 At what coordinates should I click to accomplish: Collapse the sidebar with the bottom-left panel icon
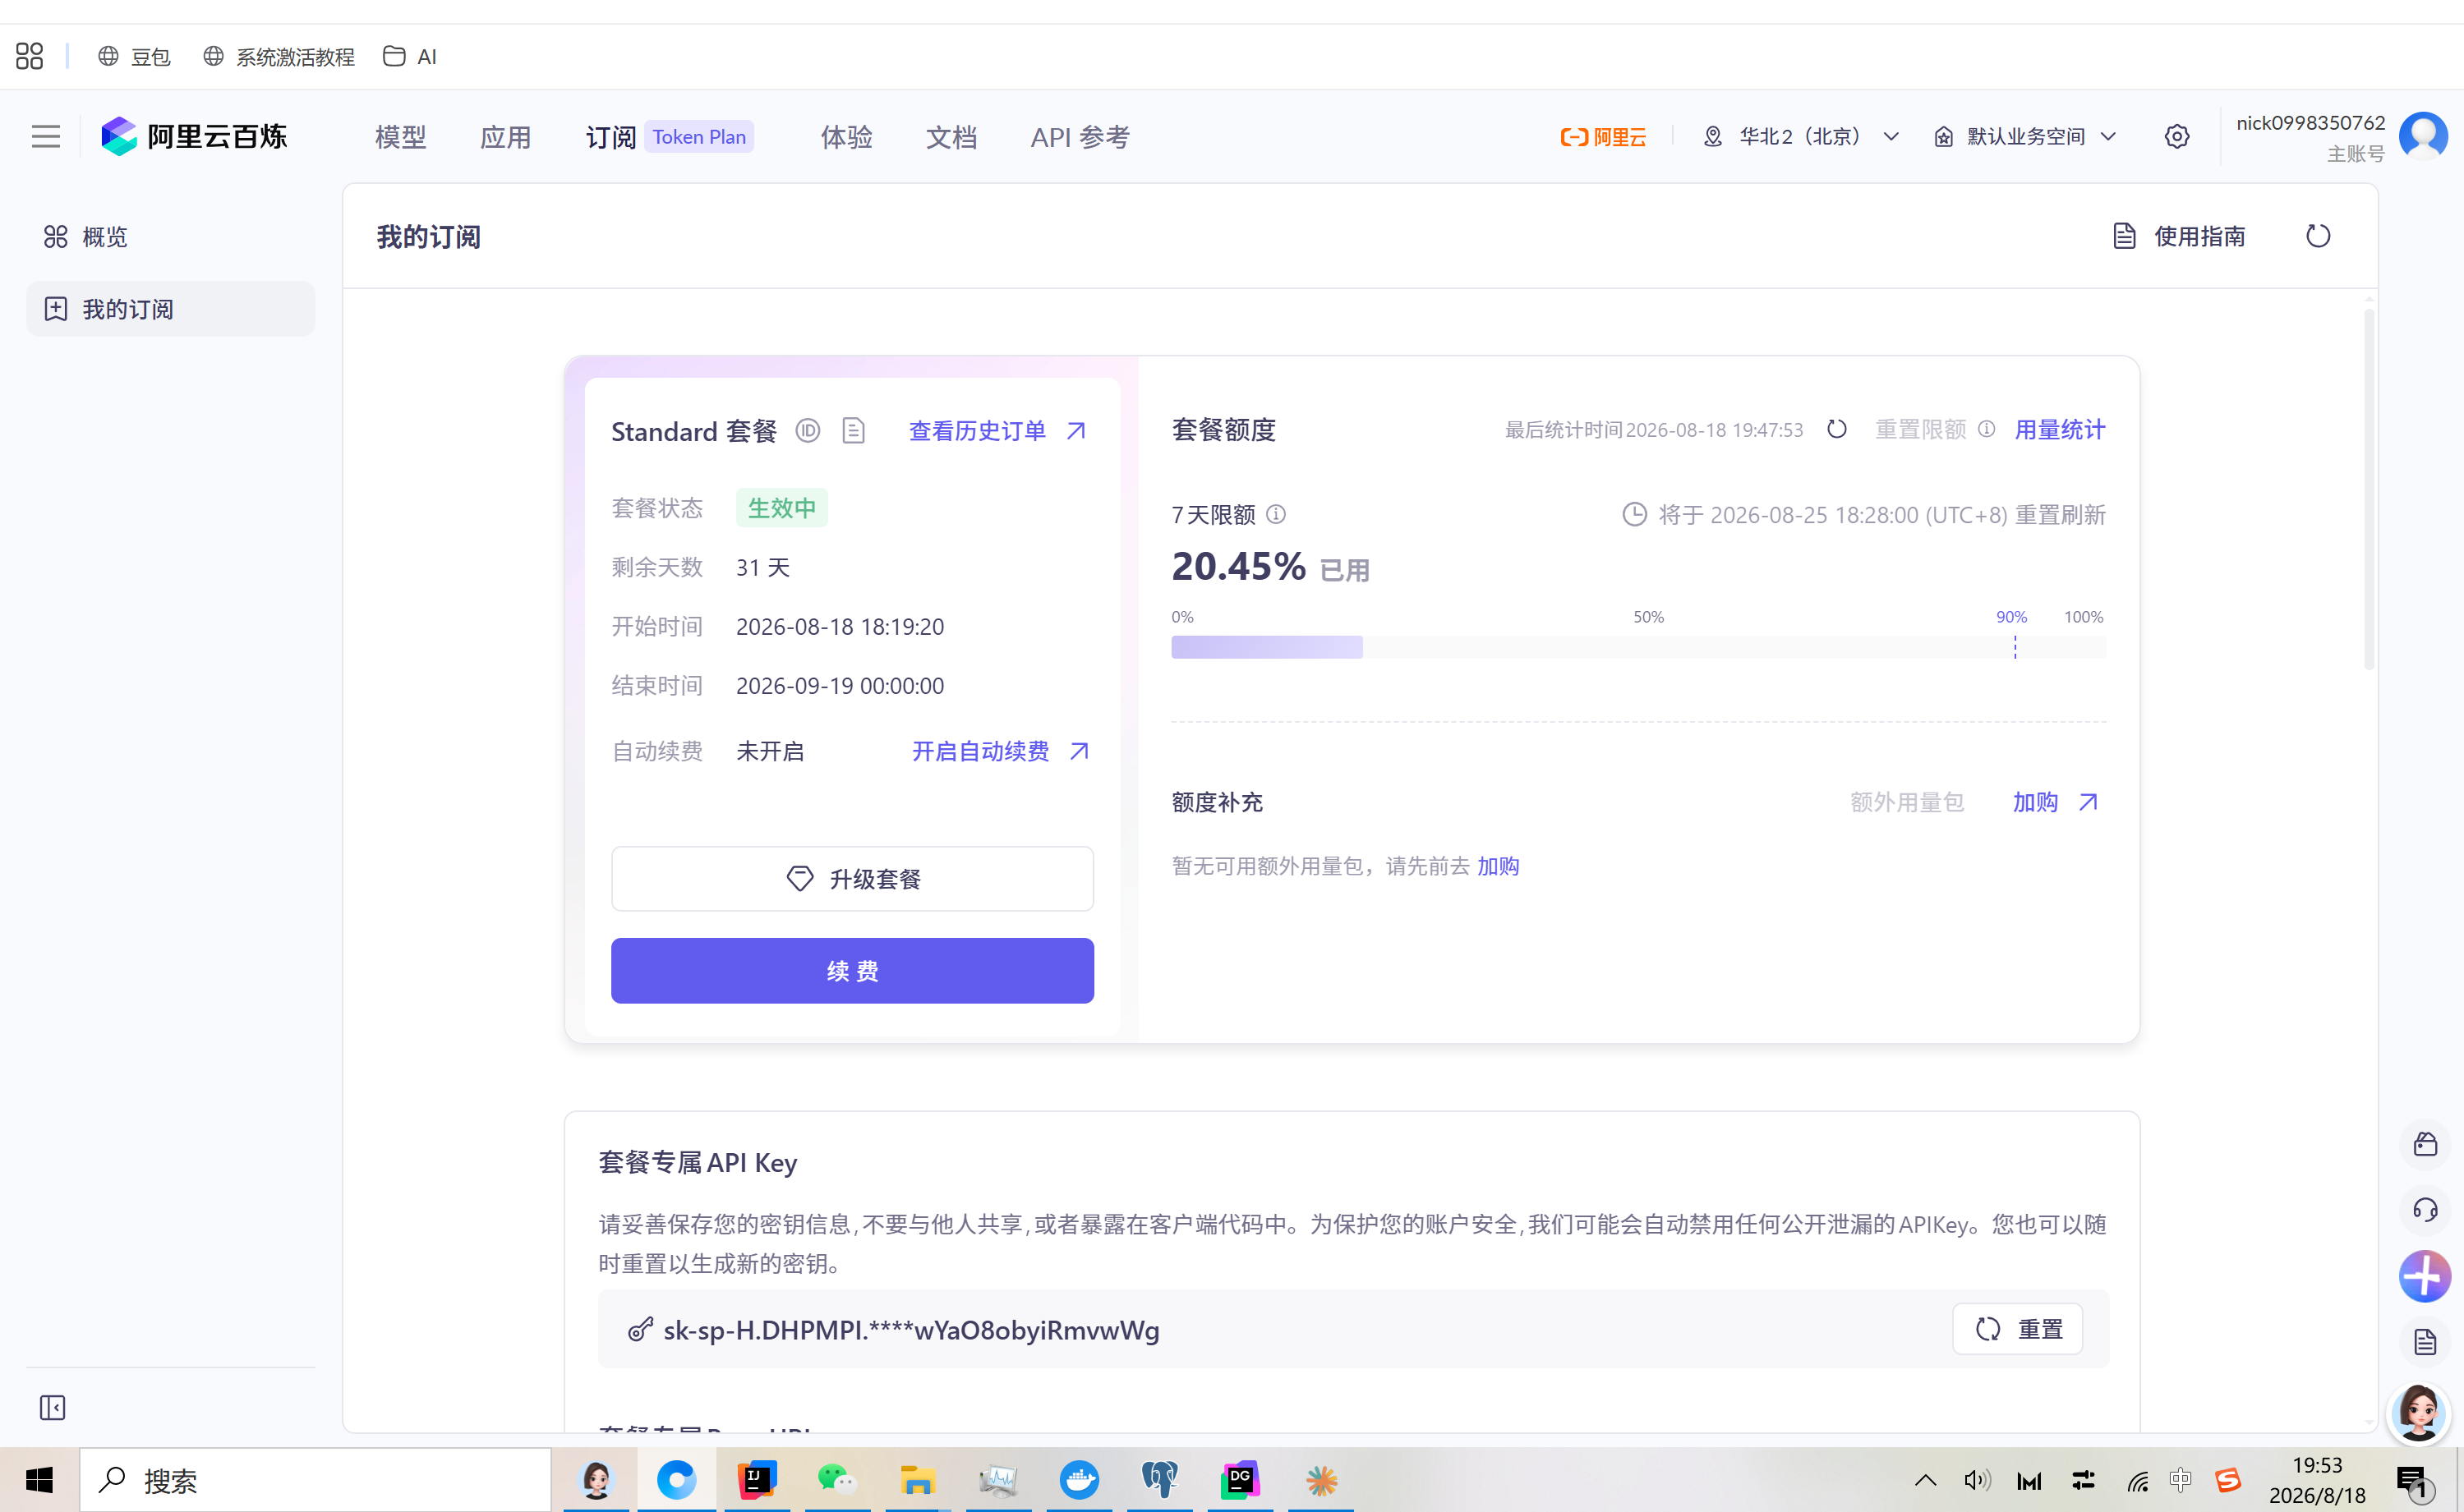(53, 1407)
